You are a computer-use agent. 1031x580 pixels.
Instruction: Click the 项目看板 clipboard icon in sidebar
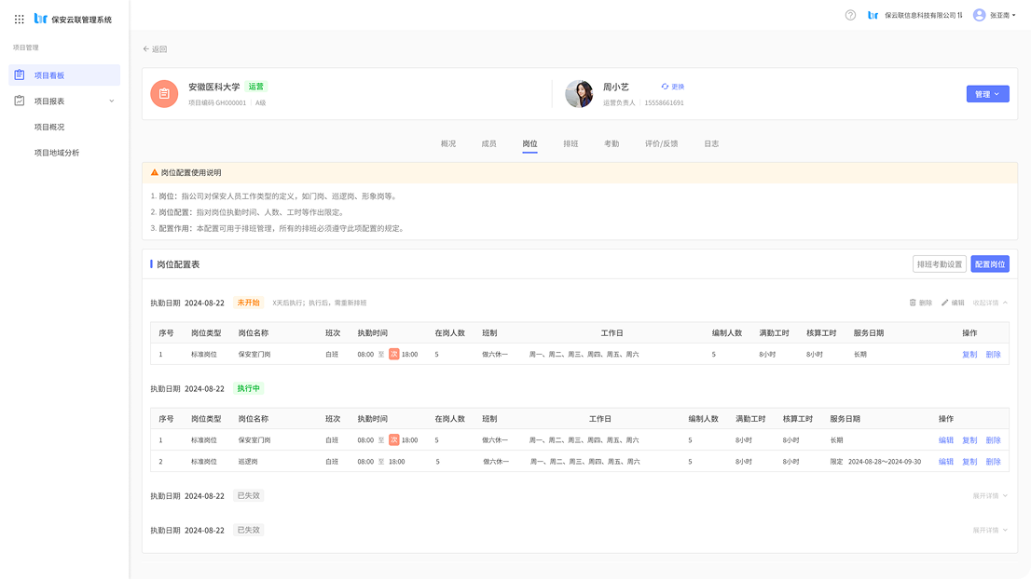pos(20,75)
